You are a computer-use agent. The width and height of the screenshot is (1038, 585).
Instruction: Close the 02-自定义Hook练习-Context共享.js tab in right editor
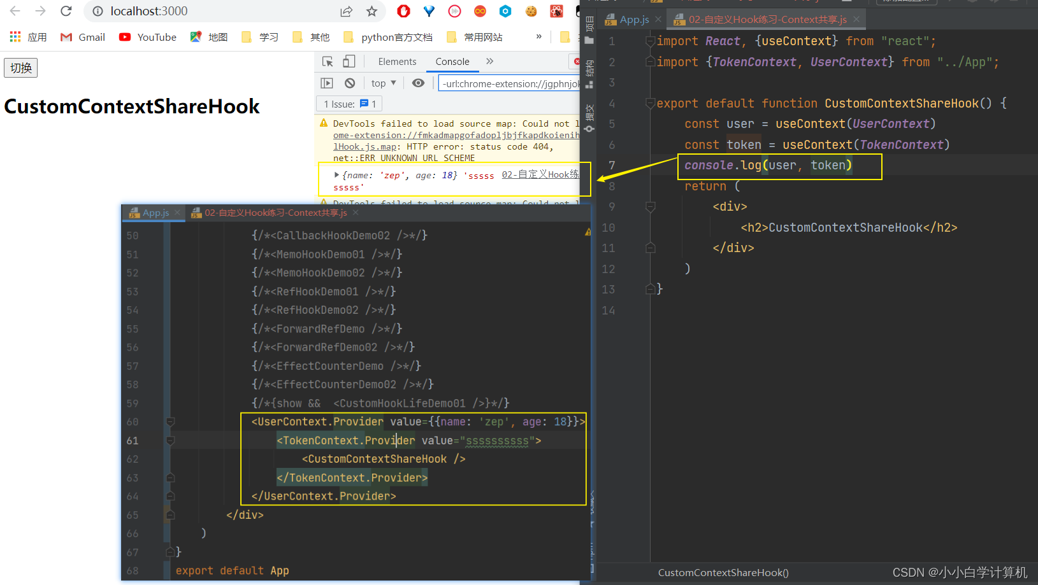tap(856, 20)
